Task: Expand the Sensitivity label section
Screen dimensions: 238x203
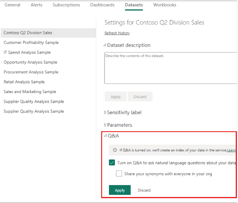Action: click(x=105, y=112)
